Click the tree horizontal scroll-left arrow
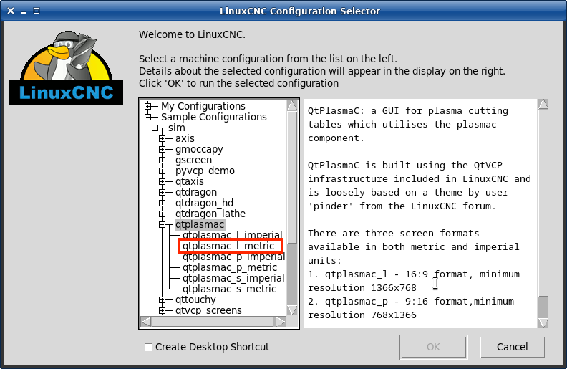 [146, 322]
